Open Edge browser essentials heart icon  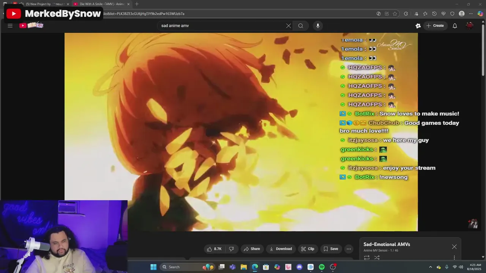(443, 14)
